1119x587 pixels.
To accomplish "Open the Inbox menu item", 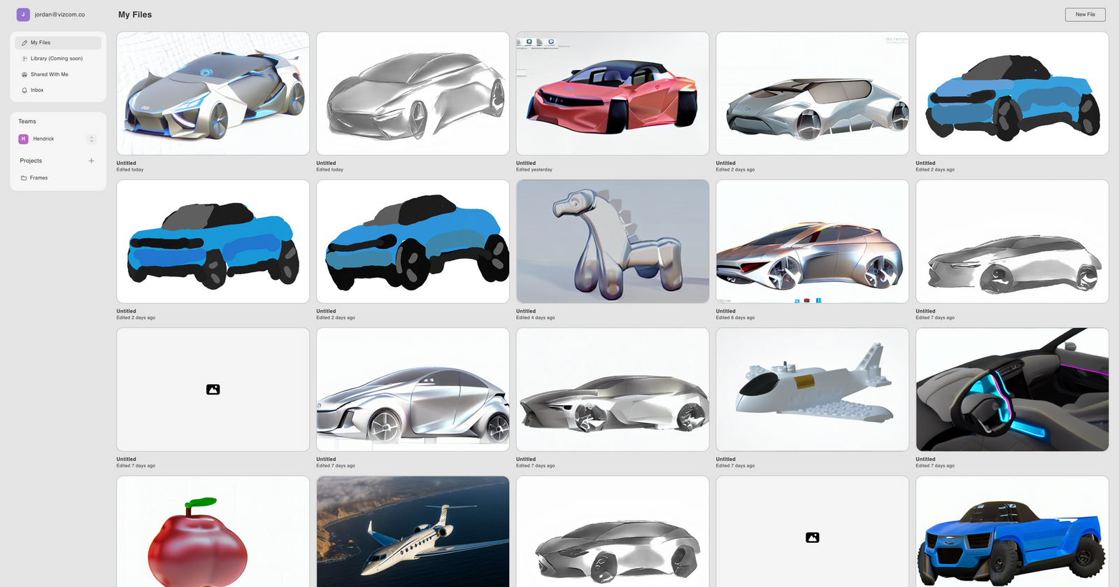I will [x=37, y=90].
